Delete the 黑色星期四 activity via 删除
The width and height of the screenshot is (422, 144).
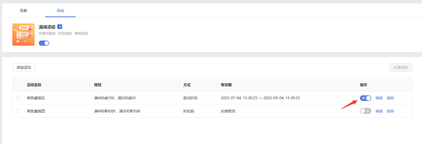[390, 111]
